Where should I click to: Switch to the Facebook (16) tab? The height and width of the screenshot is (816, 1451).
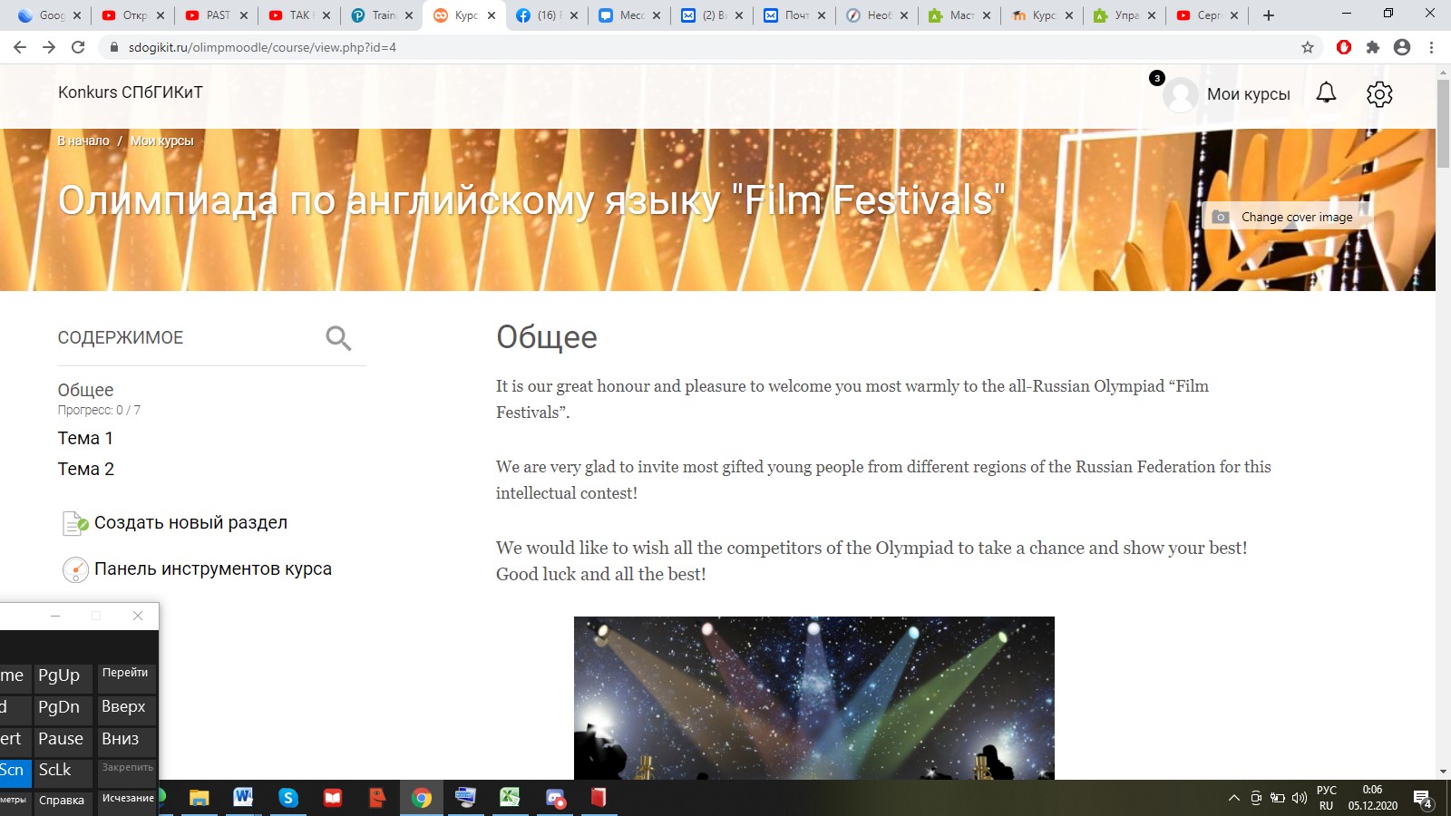[x=548, y=15]
